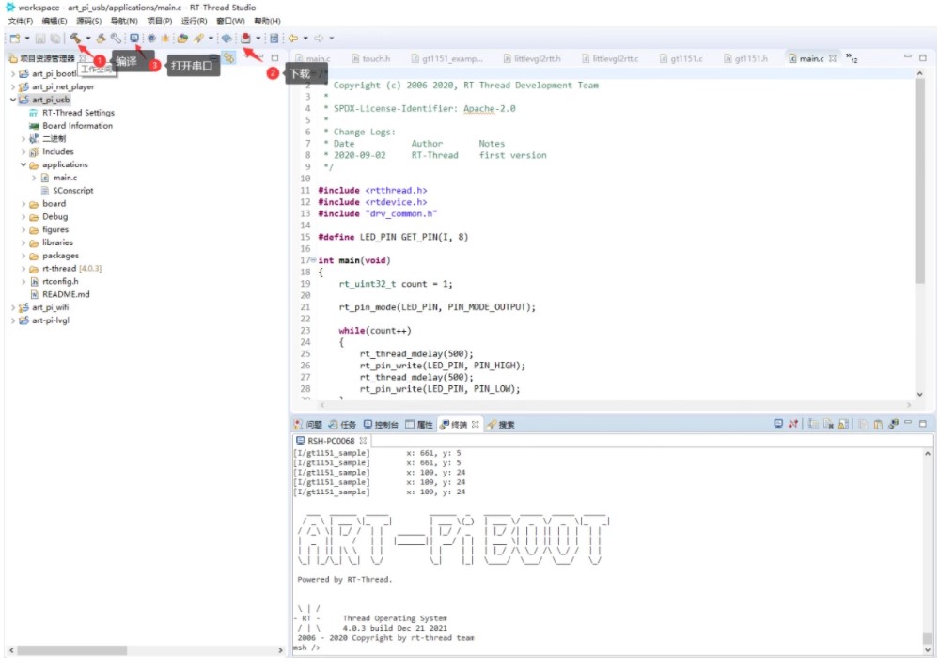Expand the packages folder

coord(23,256)
